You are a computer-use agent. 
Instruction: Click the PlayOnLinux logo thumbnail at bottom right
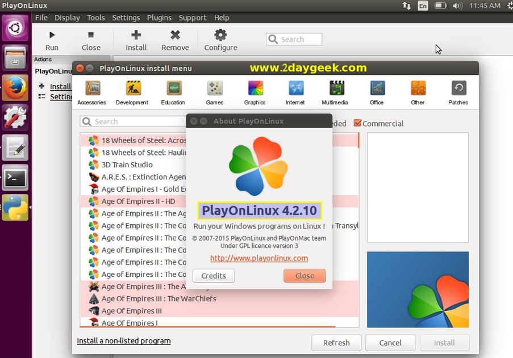pos(418,289)
